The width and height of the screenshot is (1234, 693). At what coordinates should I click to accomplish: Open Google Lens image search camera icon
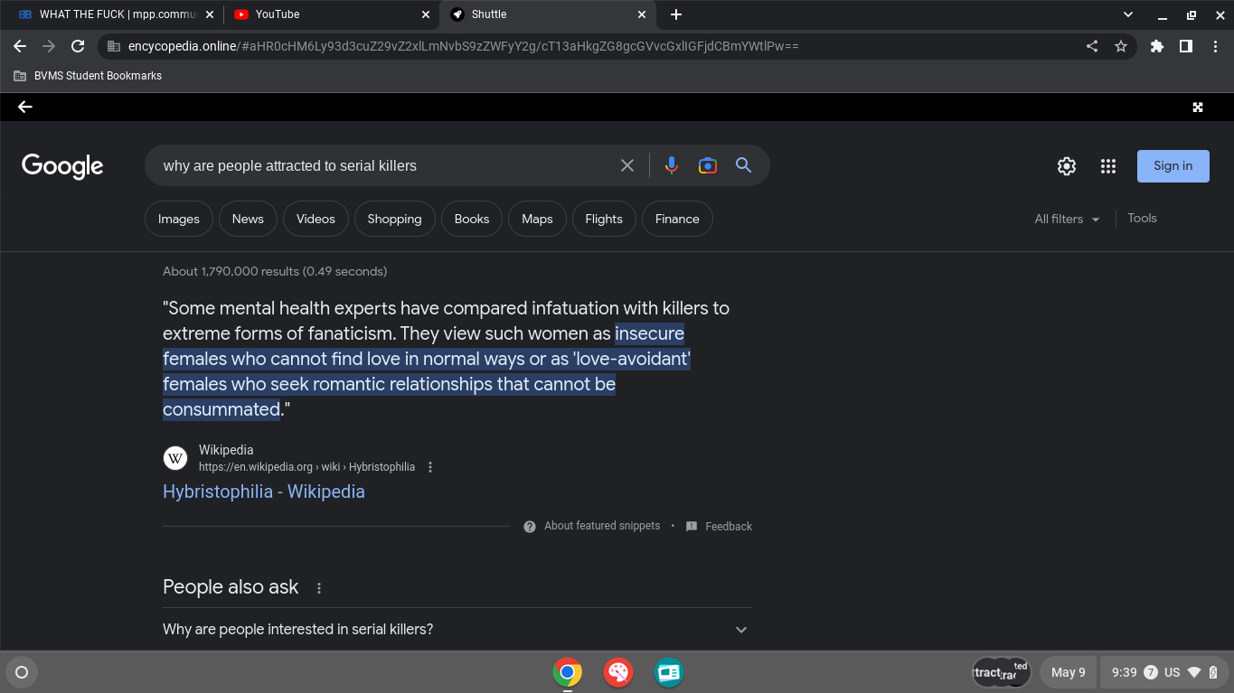click(x=707, y=165)
